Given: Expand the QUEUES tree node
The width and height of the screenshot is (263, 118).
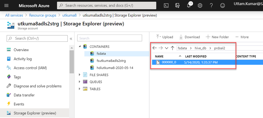Looking at the screenshot, I should coord(80,82).
